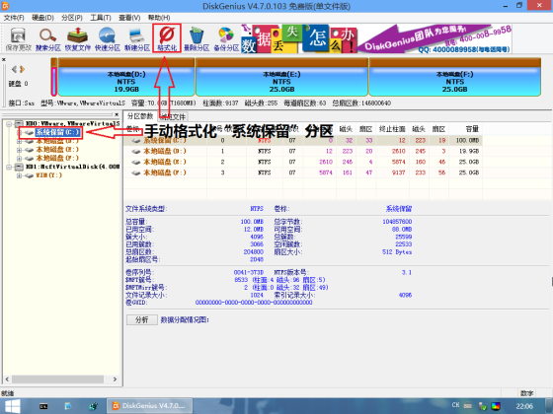Select 本地磁盘(F:) in the disk tree
This screenshot has height=414, width=553.
(57, 158)
